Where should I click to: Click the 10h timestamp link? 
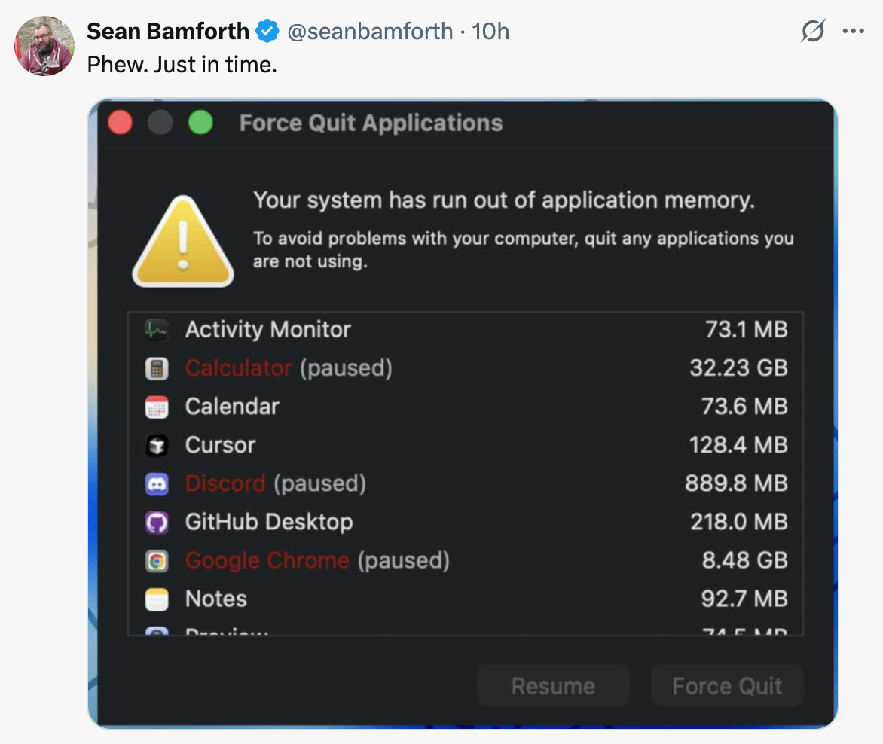click(490, 32)
